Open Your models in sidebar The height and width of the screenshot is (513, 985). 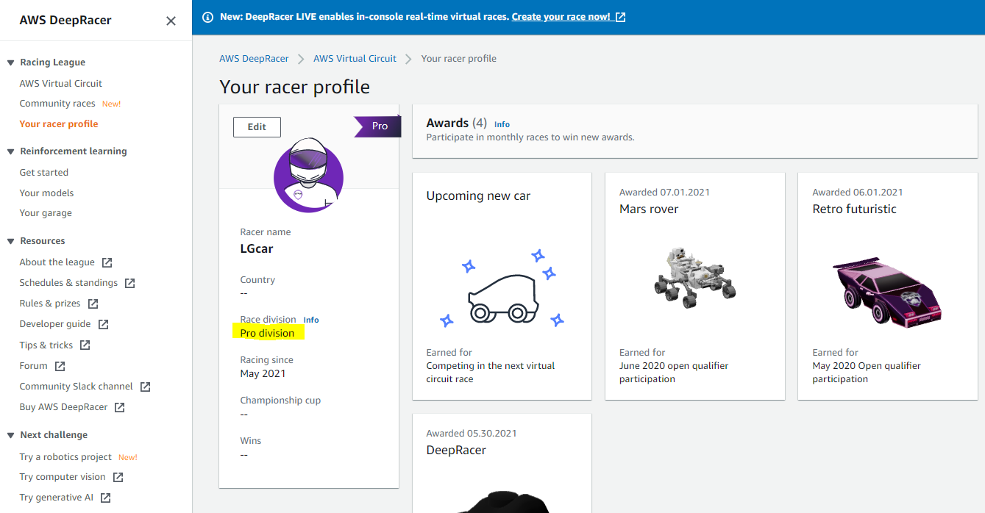coord(47,193)
